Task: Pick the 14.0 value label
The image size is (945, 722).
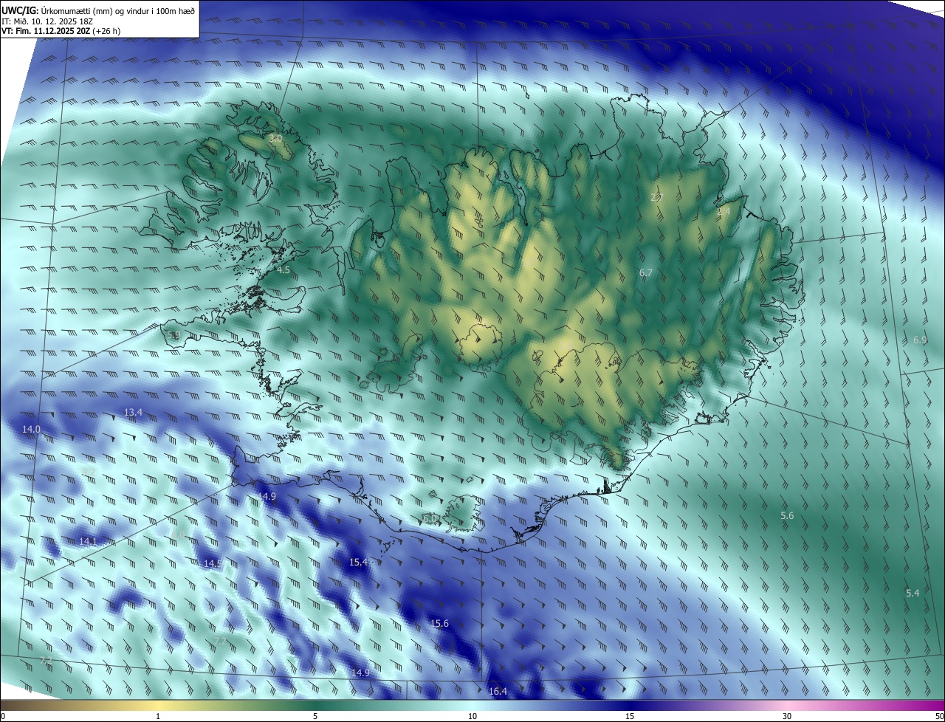Action: click(31, 429)
